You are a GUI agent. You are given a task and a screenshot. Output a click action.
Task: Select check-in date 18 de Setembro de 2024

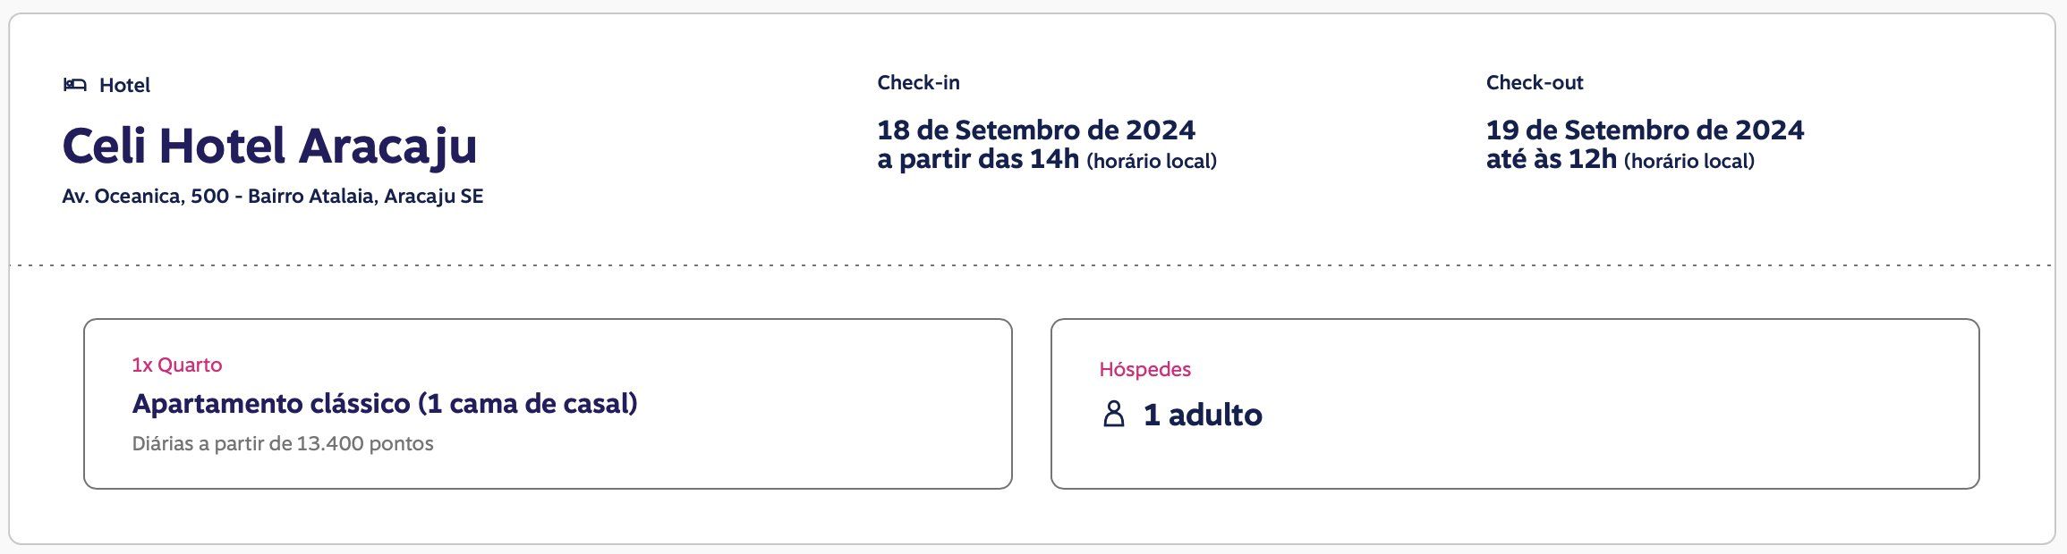(1036, 130)
